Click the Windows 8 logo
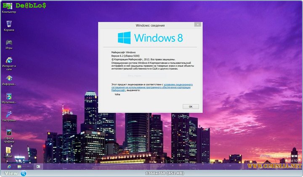This screenshot has width=303, height=177. point(150,38)
